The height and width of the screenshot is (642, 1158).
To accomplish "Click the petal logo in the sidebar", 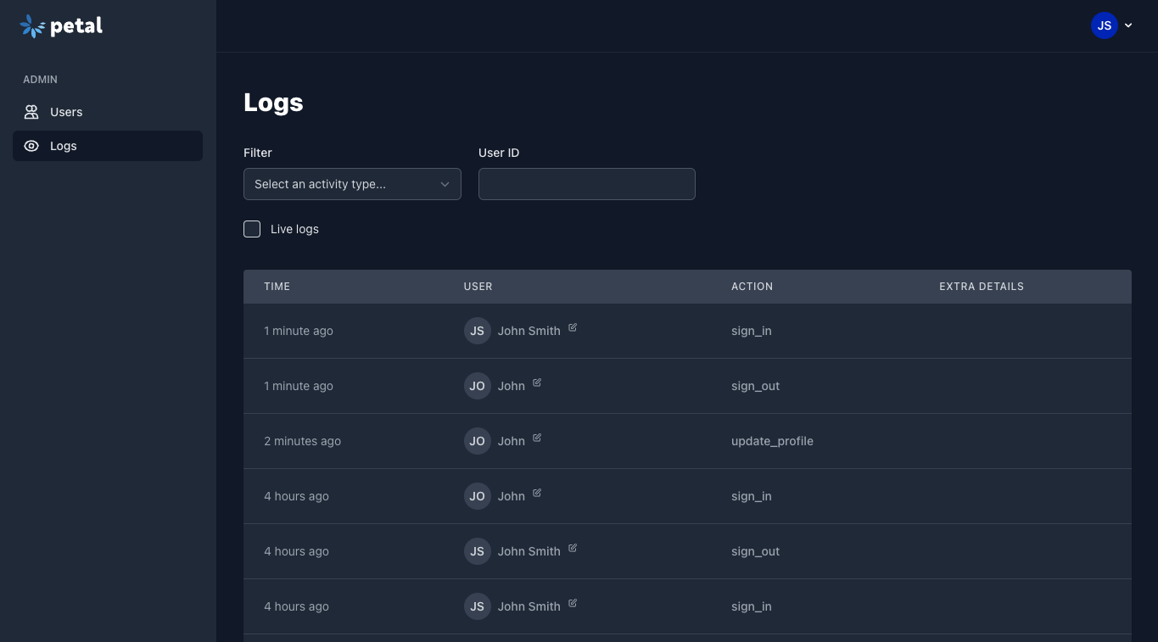I will (x=59, y=25).
